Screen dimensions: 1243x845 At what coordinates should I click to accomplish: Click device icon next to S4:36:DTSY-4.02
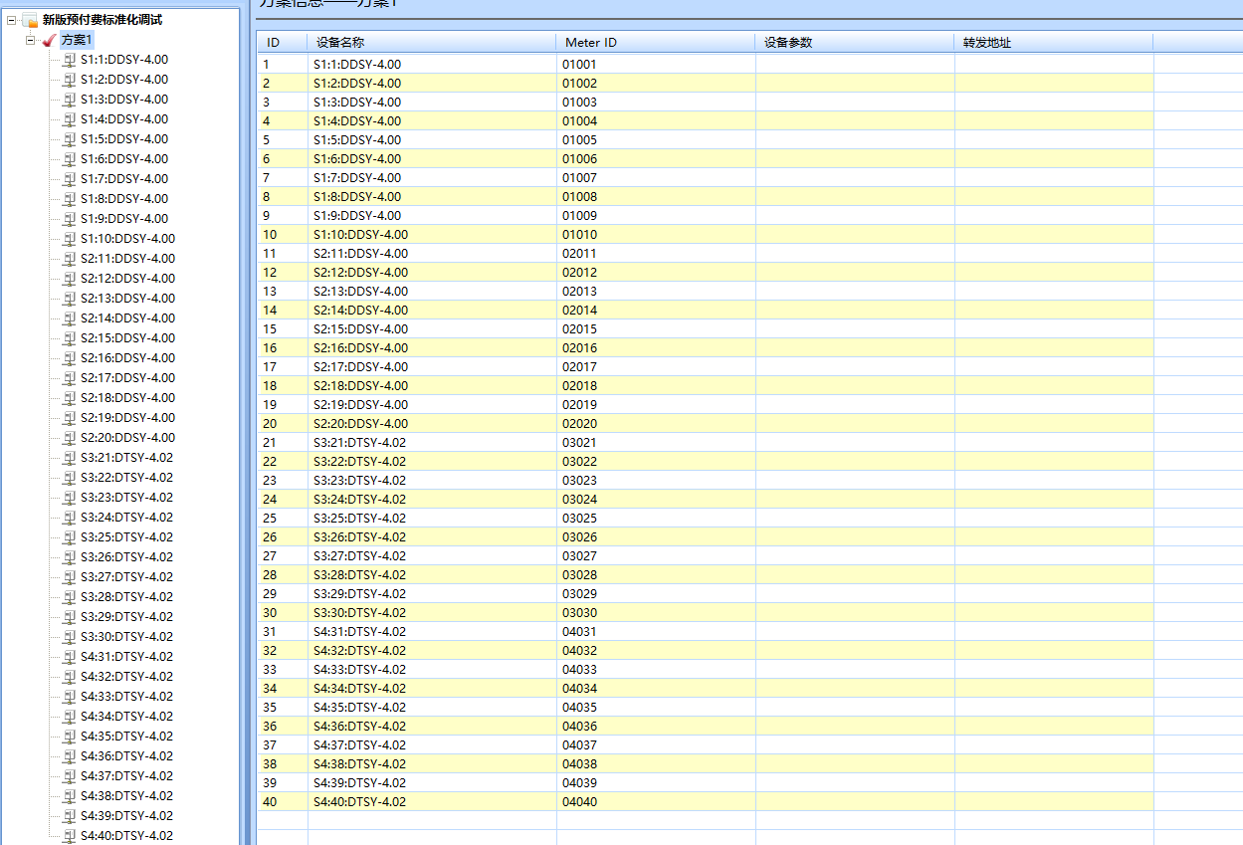[70, 756]
